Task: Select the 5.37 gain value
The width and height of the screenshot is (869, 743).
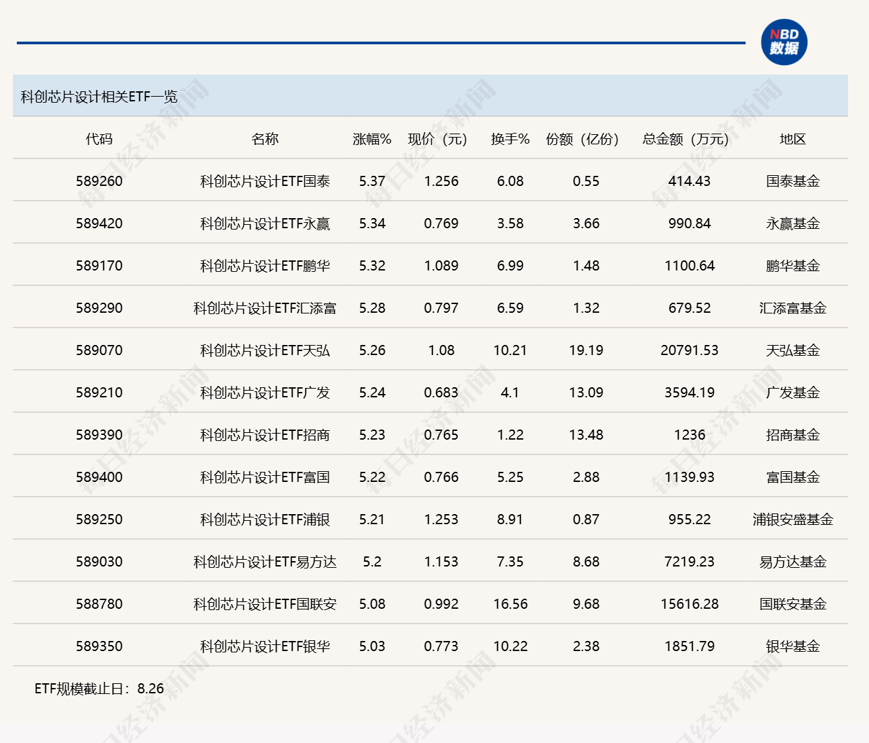Action: (x=372, y=181)
